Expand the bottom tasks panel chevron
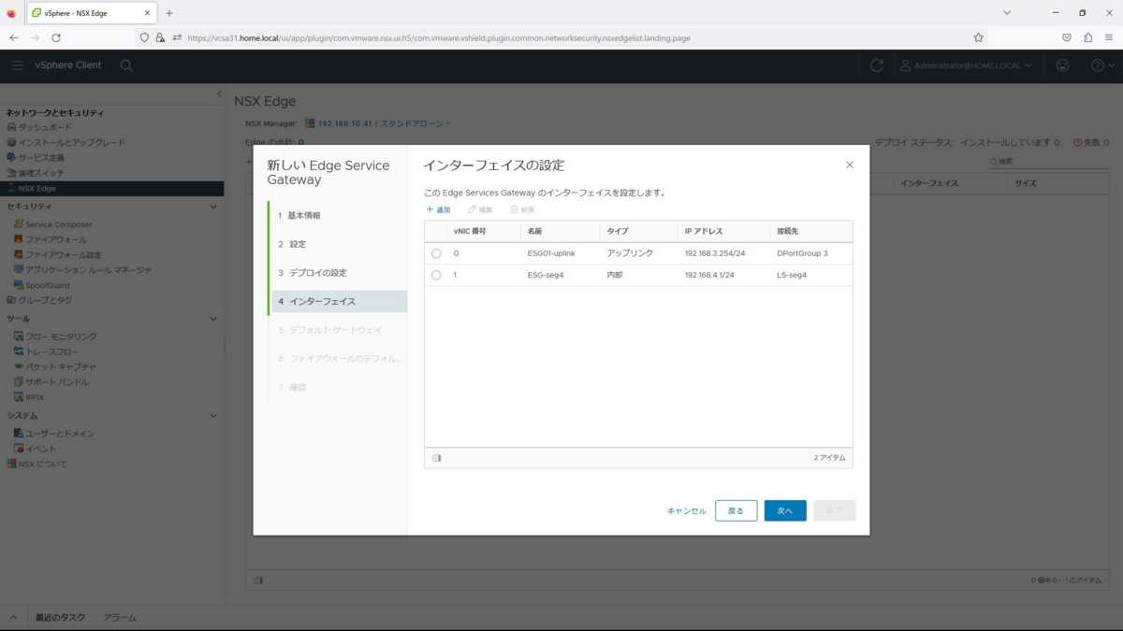This screenshot has width=1123, height=631. click(x=13, y=618)
